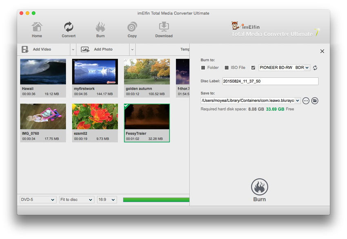This screenshot has height=239, width=347.
Task: Refresh the disc drive list
Action: 315,68
